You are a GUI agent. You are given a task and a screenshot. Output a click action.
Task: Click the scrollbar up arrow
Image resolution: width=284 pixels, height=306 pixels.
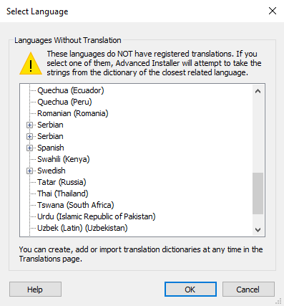258,91
